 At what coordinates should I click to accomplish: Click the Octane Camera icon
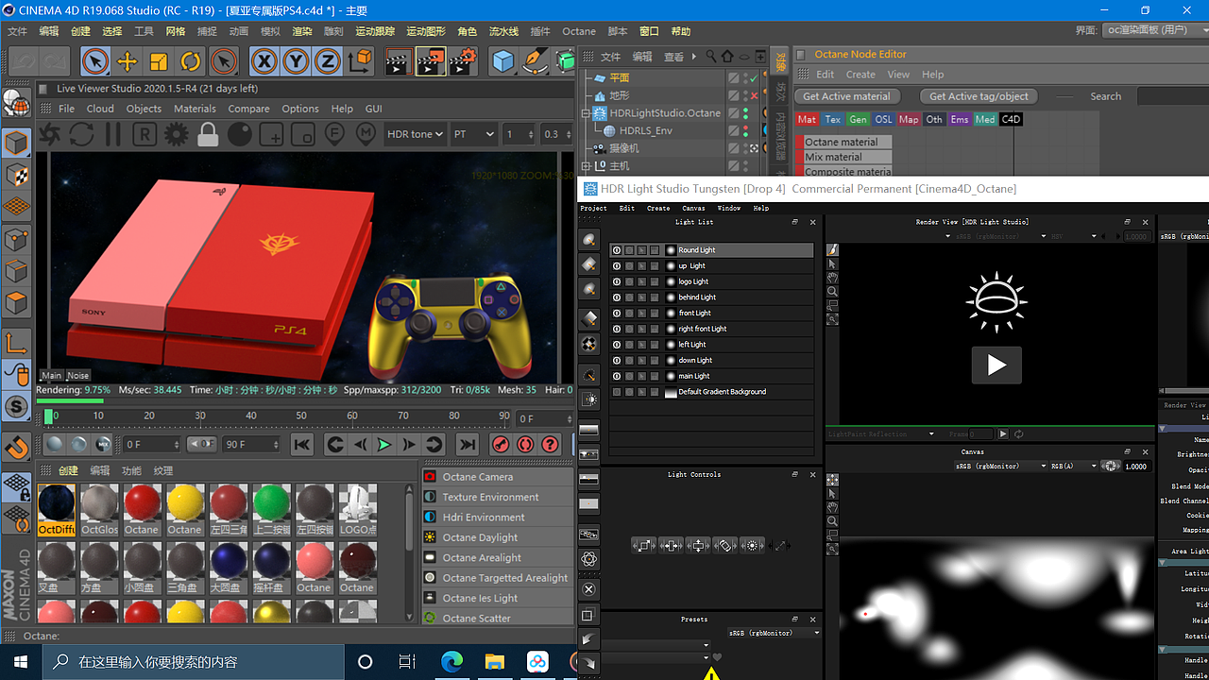pyautogui.click(x=430, y=477)
